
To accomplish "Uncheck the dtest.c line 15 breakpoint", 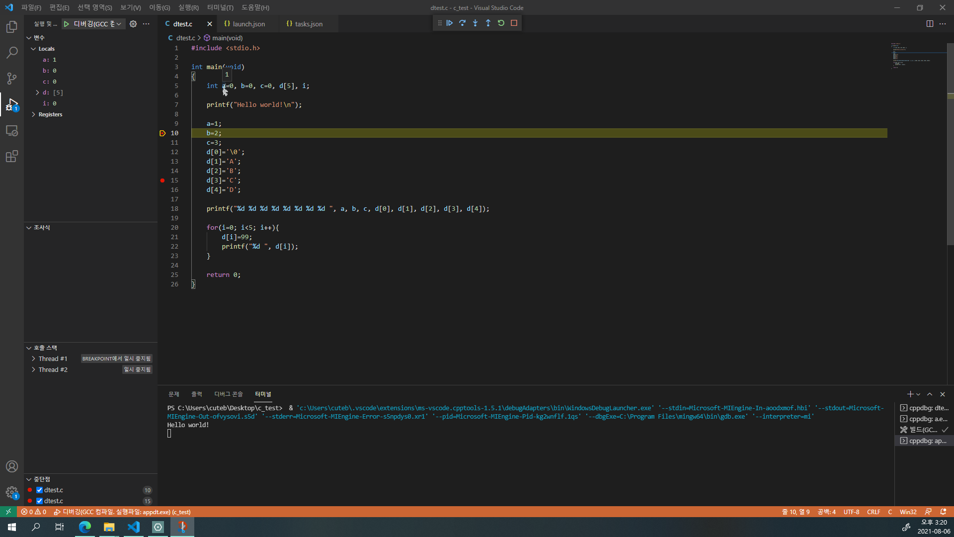I will pyautogui.click(x=40, y=501).
